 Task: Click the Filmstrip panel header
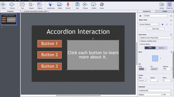pyautogui.click(x=10, y=11)
